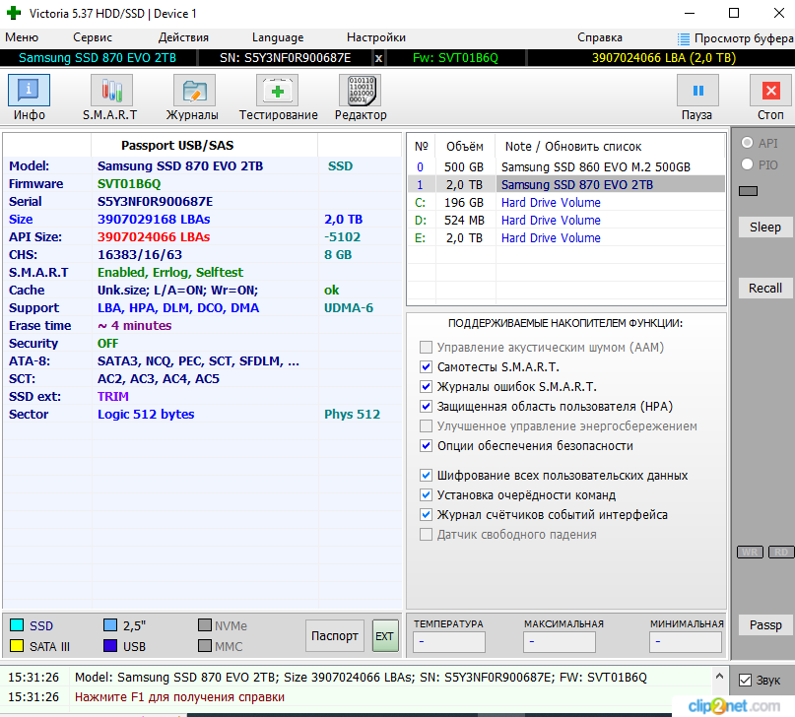Click the МИНИМАЛЬНАЯ temperature field
Viewport: 795px width, 717px height.
click(686, 642)
